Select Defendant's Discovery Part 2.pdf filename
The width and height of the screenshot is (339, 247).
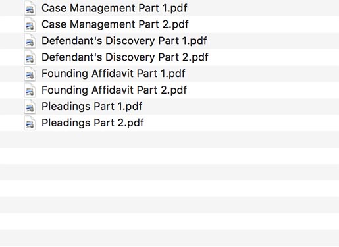[x=125, y=57]
